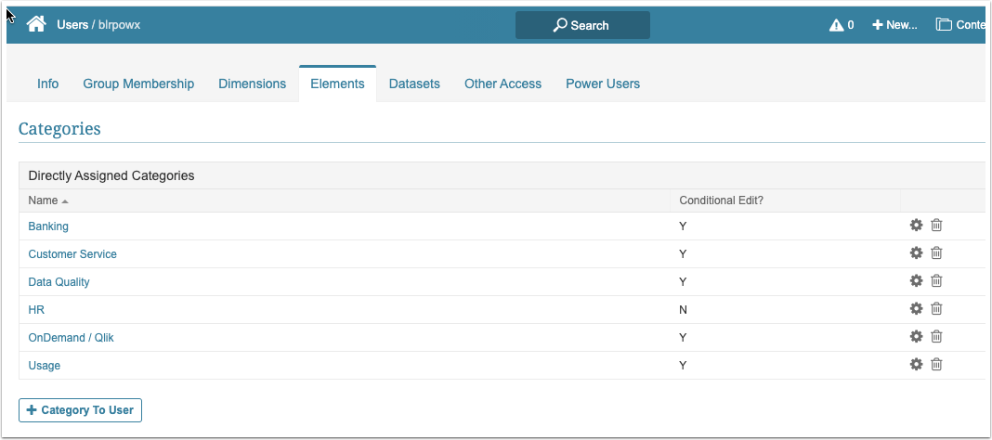Sort by Conditional Edit? column header

coord(721,201)
